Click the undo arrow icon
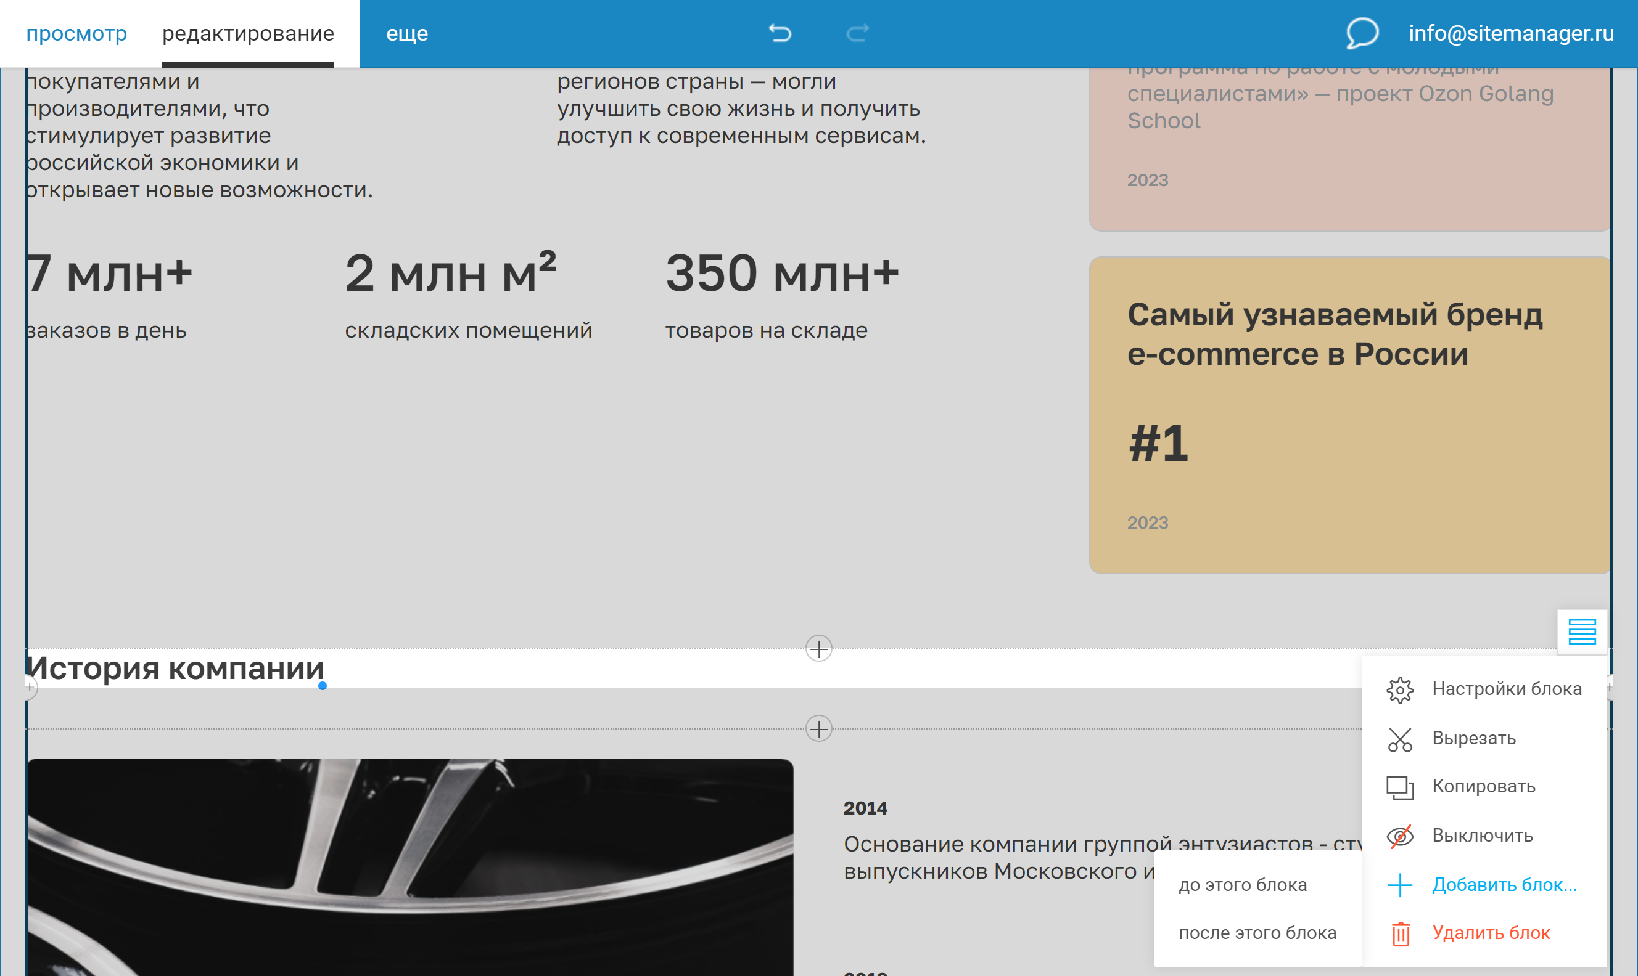Image resolution: width=1638 pixels, height=976 pixels. point(780,33)
